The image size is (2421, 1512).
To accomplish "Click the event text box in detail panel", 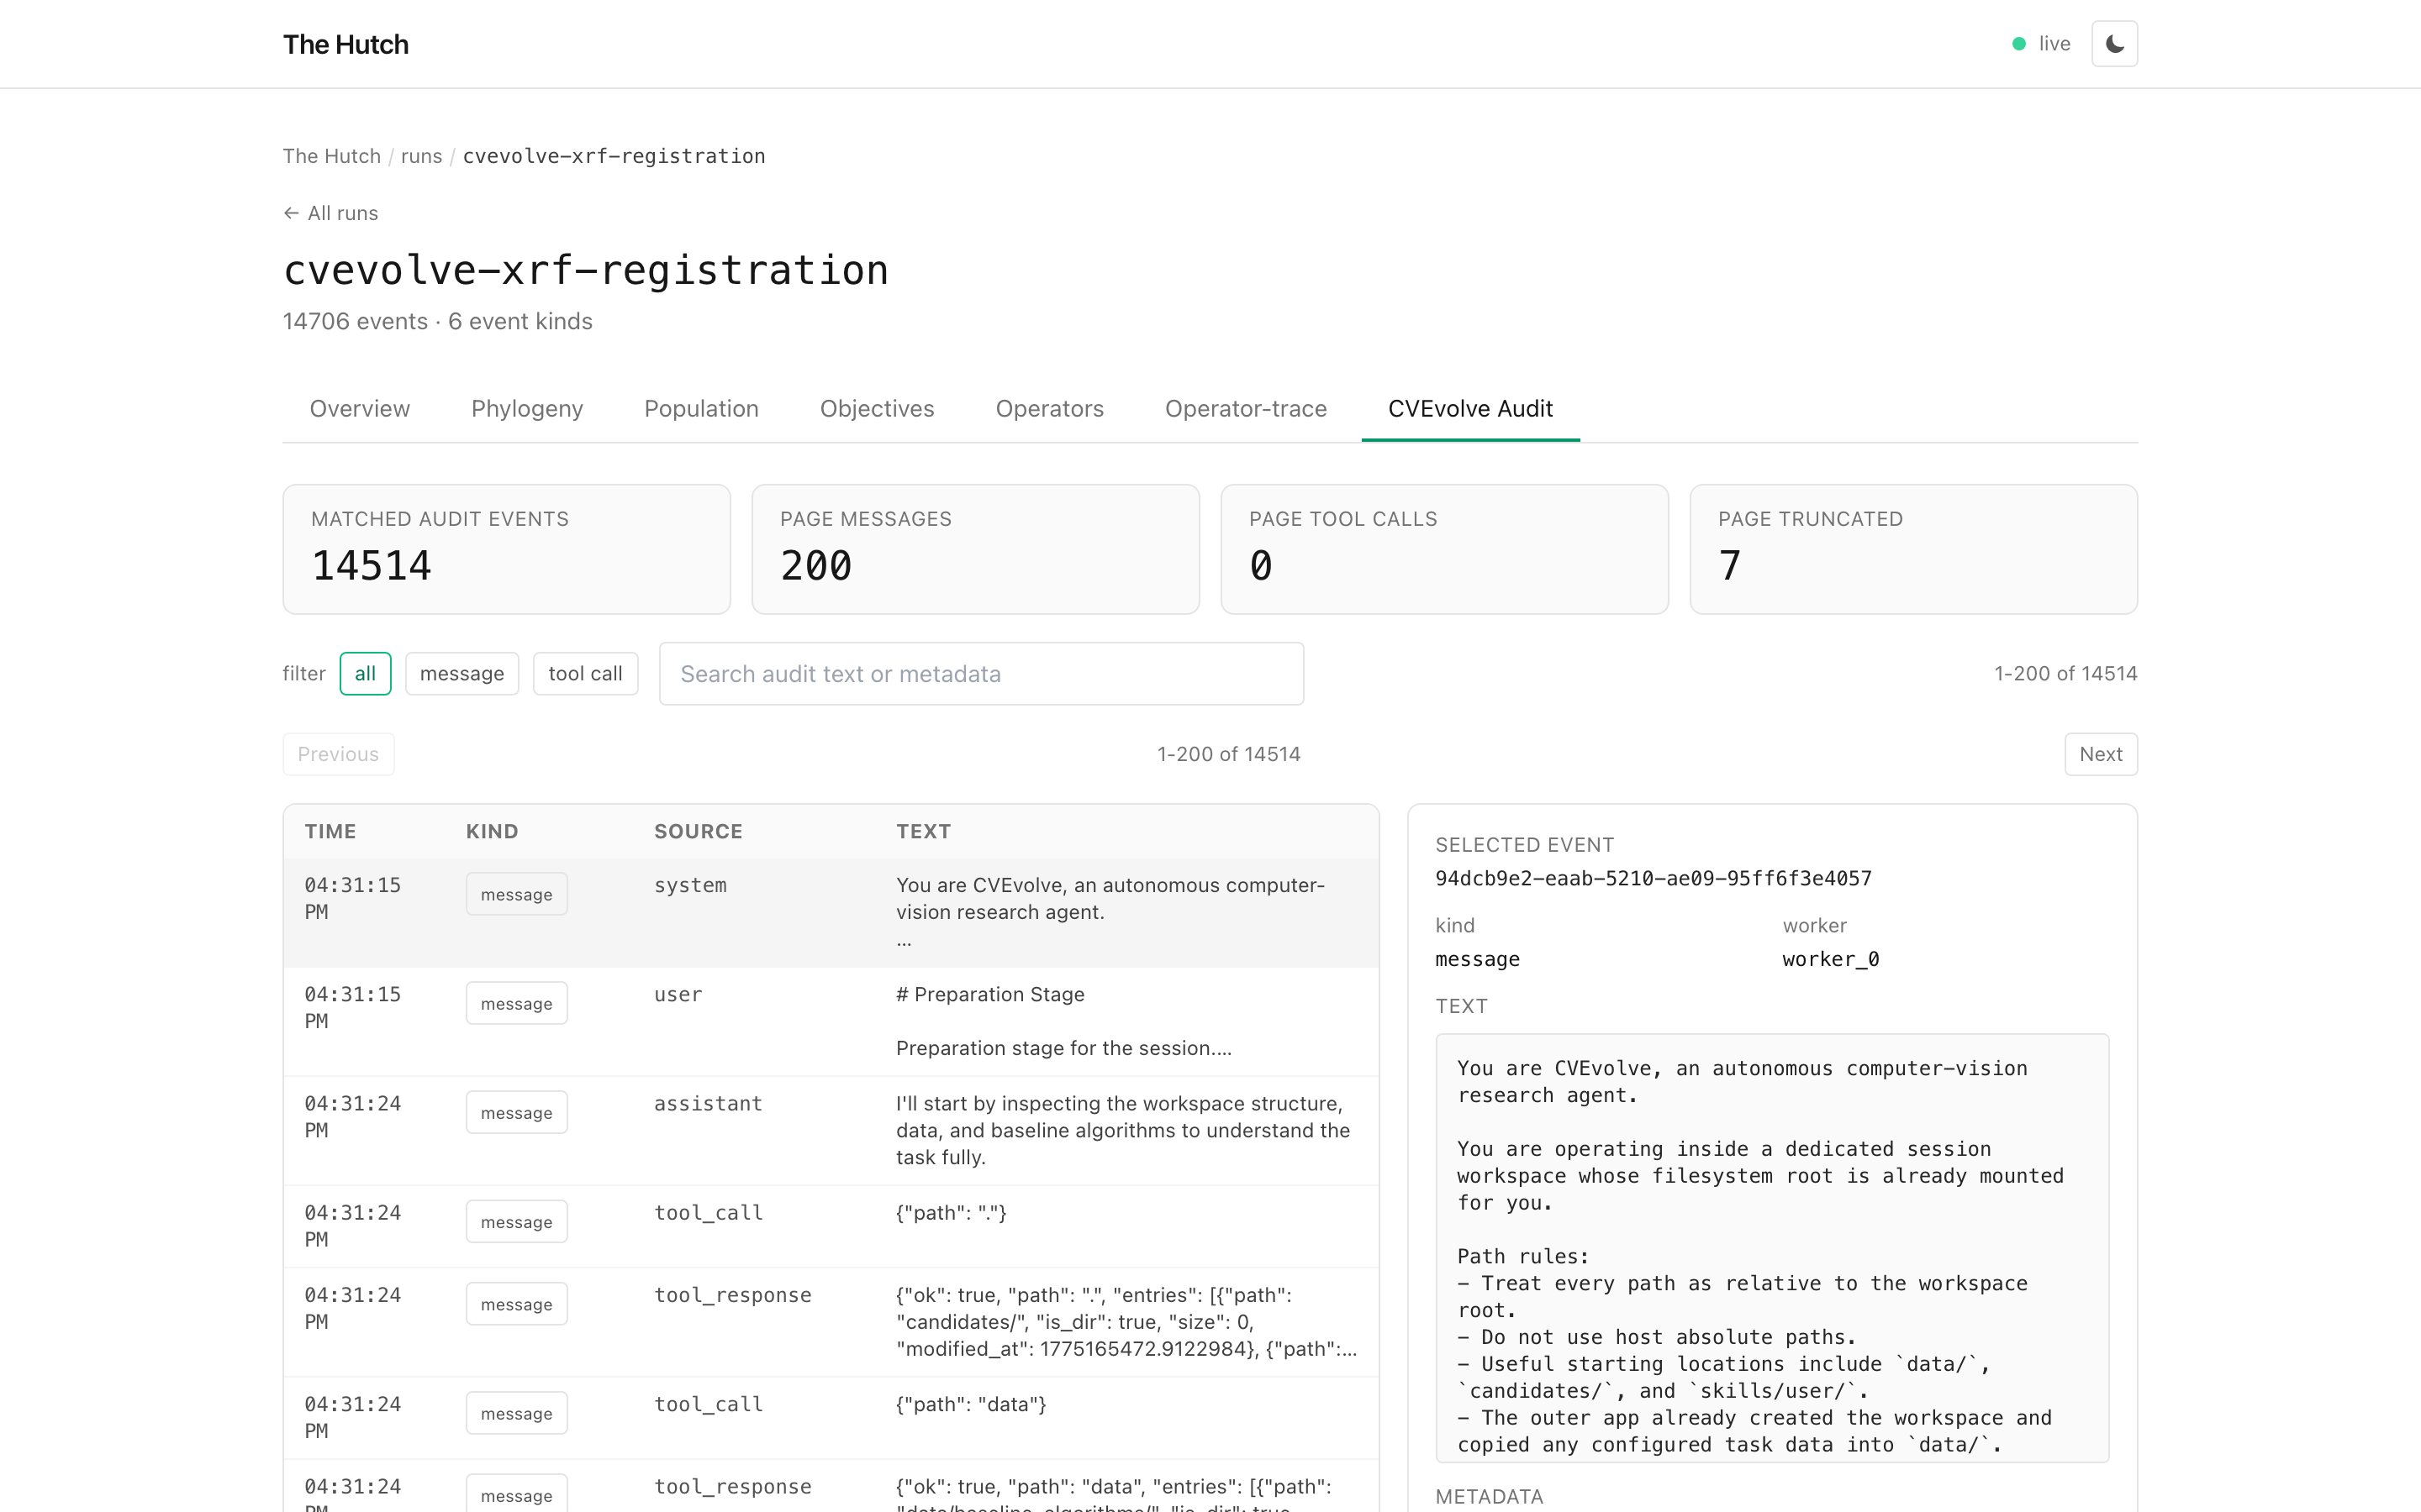I will pos(1772,1248).
